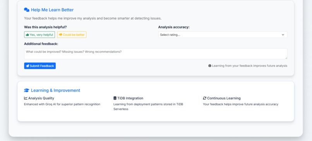Viewport: 312px width, 141px height.
Task: Click the chevron arrow of the rating dropdown
Action: coord(283,35)
